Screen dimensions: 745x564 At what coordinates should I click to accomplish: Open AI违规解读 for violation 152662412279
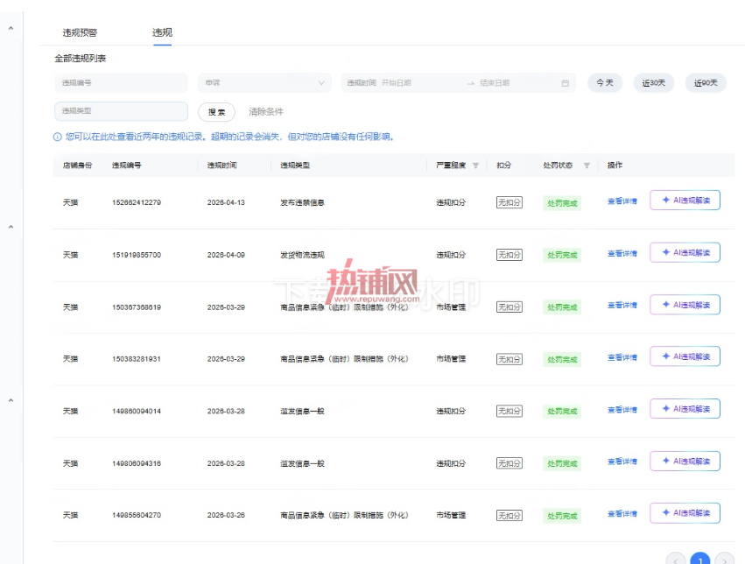(x=685, y=200)
